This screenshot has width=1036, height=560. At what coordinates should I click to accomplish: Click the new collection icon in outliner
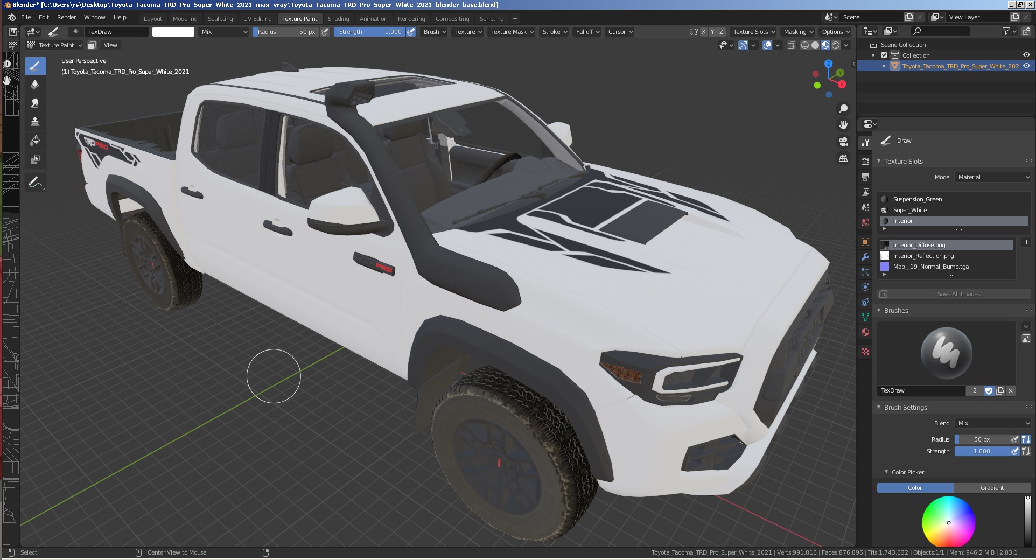click(1027, 32)
